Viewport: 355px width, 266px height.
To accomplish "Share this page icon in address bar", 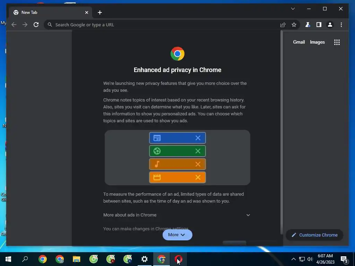I will pyautogui.click(x=283, y=25).
